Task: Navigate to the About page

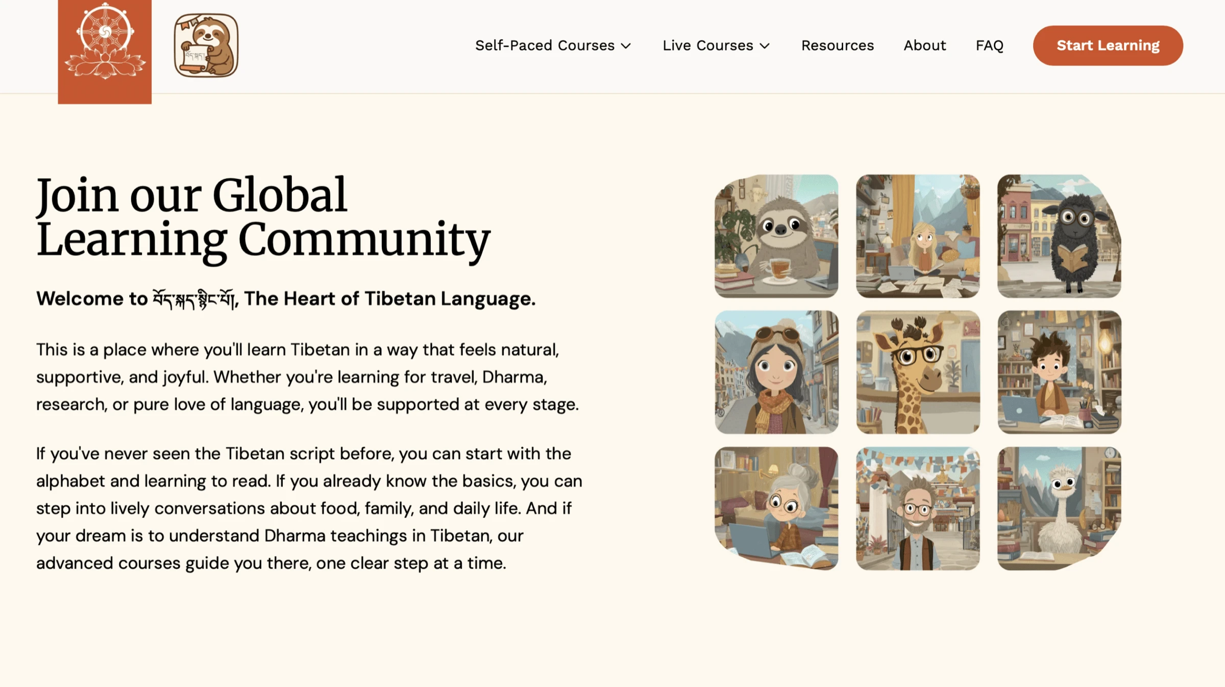Action: tap(924, 45)
